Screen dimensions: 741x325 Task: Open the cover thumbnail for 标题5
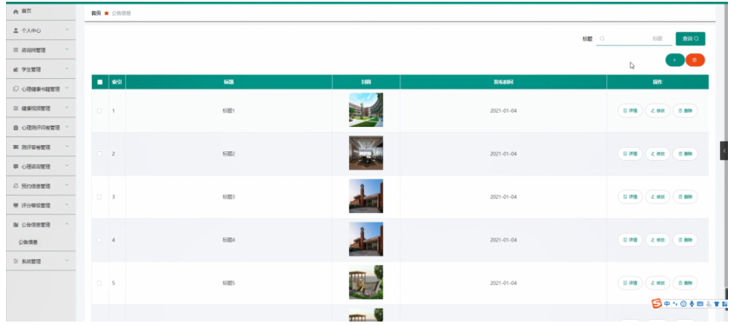[366, 282]
